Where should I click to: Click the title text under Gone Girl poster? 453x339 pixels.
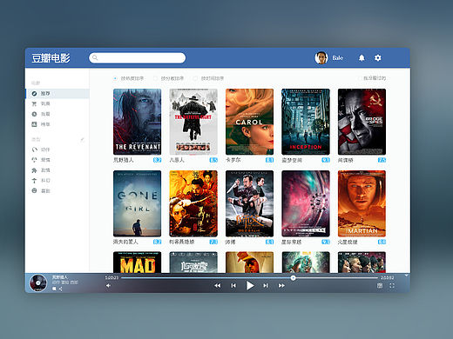click(125, 242)
